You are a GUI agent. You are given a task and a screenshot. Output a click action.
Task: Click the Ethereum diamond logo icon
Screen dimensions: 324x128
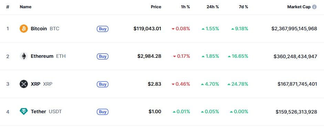(23, 56)
